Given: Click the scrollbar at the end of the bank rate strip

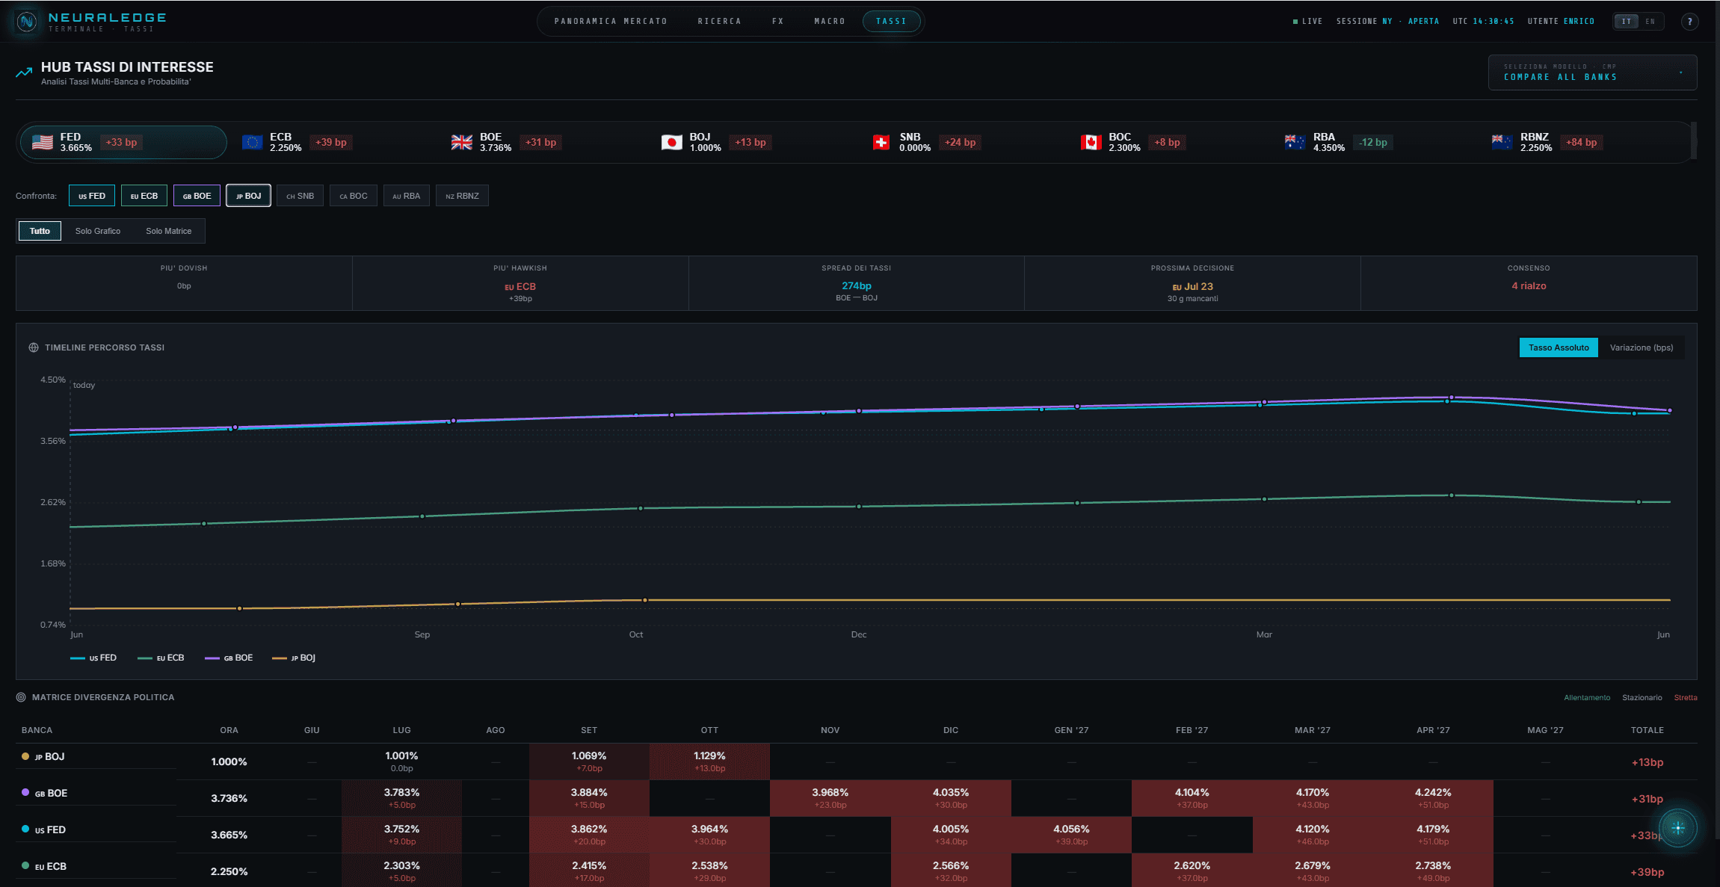Looking at the screenshot, I should tap(1694, 140).
